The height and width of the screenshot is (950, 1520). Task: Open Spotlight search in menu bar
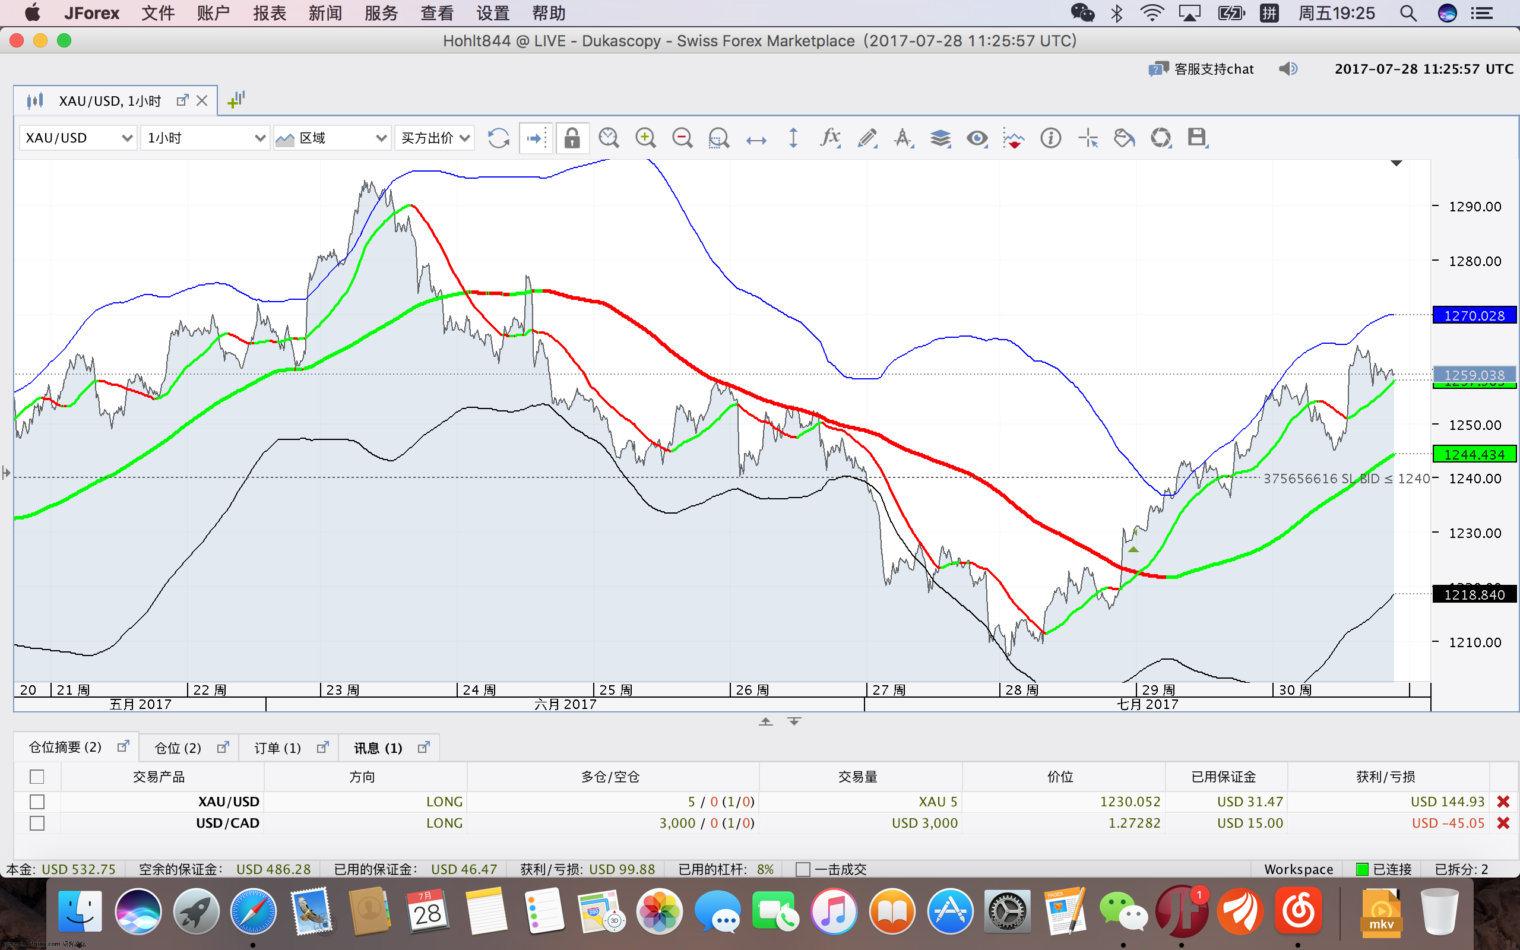1408,13
